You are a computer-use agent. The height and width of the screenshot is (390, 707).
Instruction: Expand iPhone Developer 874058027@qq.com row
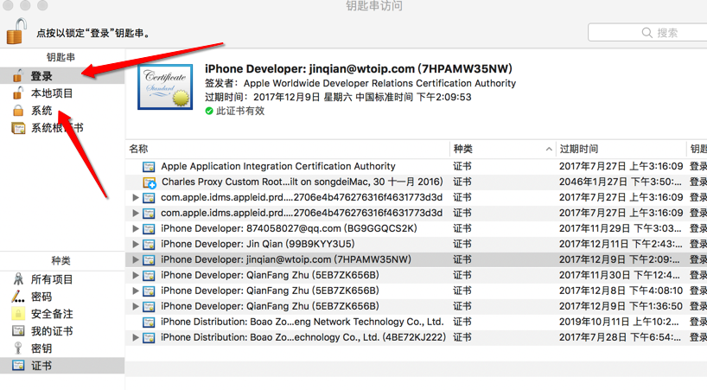pos(136,228)
